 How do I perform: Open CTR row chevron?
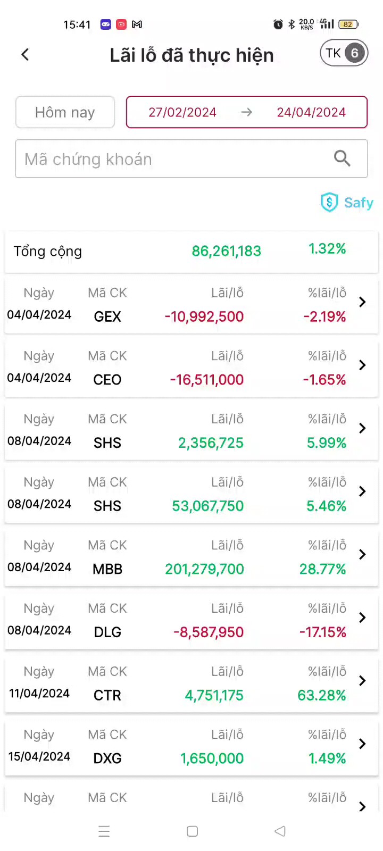[362, 681]
